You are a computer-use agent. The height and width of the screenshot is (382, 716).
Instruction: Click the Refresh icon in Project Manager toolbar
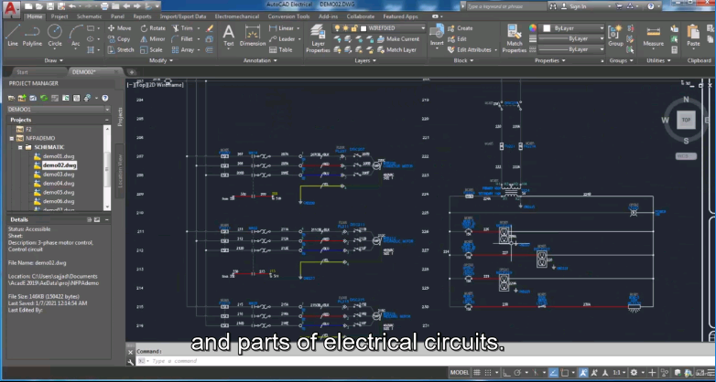(x=44, y=98)
